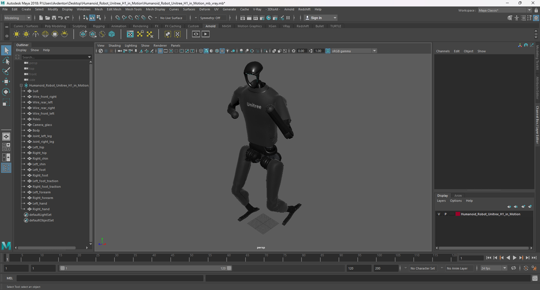
Task: Open the Deform menu
Action: click(205, 9)
